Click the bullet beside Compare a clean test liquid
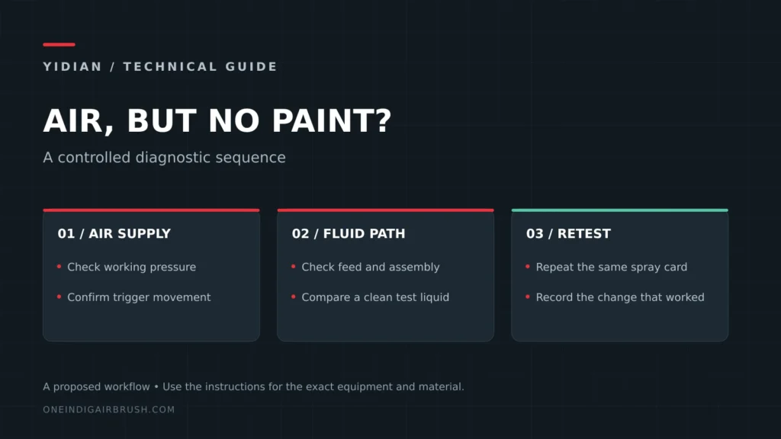The height and width of the screenshot is (439, 781). [294, 296]
